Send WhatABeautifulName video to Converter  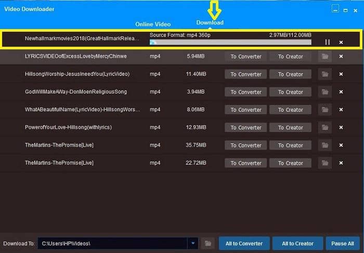pos(245,110)
